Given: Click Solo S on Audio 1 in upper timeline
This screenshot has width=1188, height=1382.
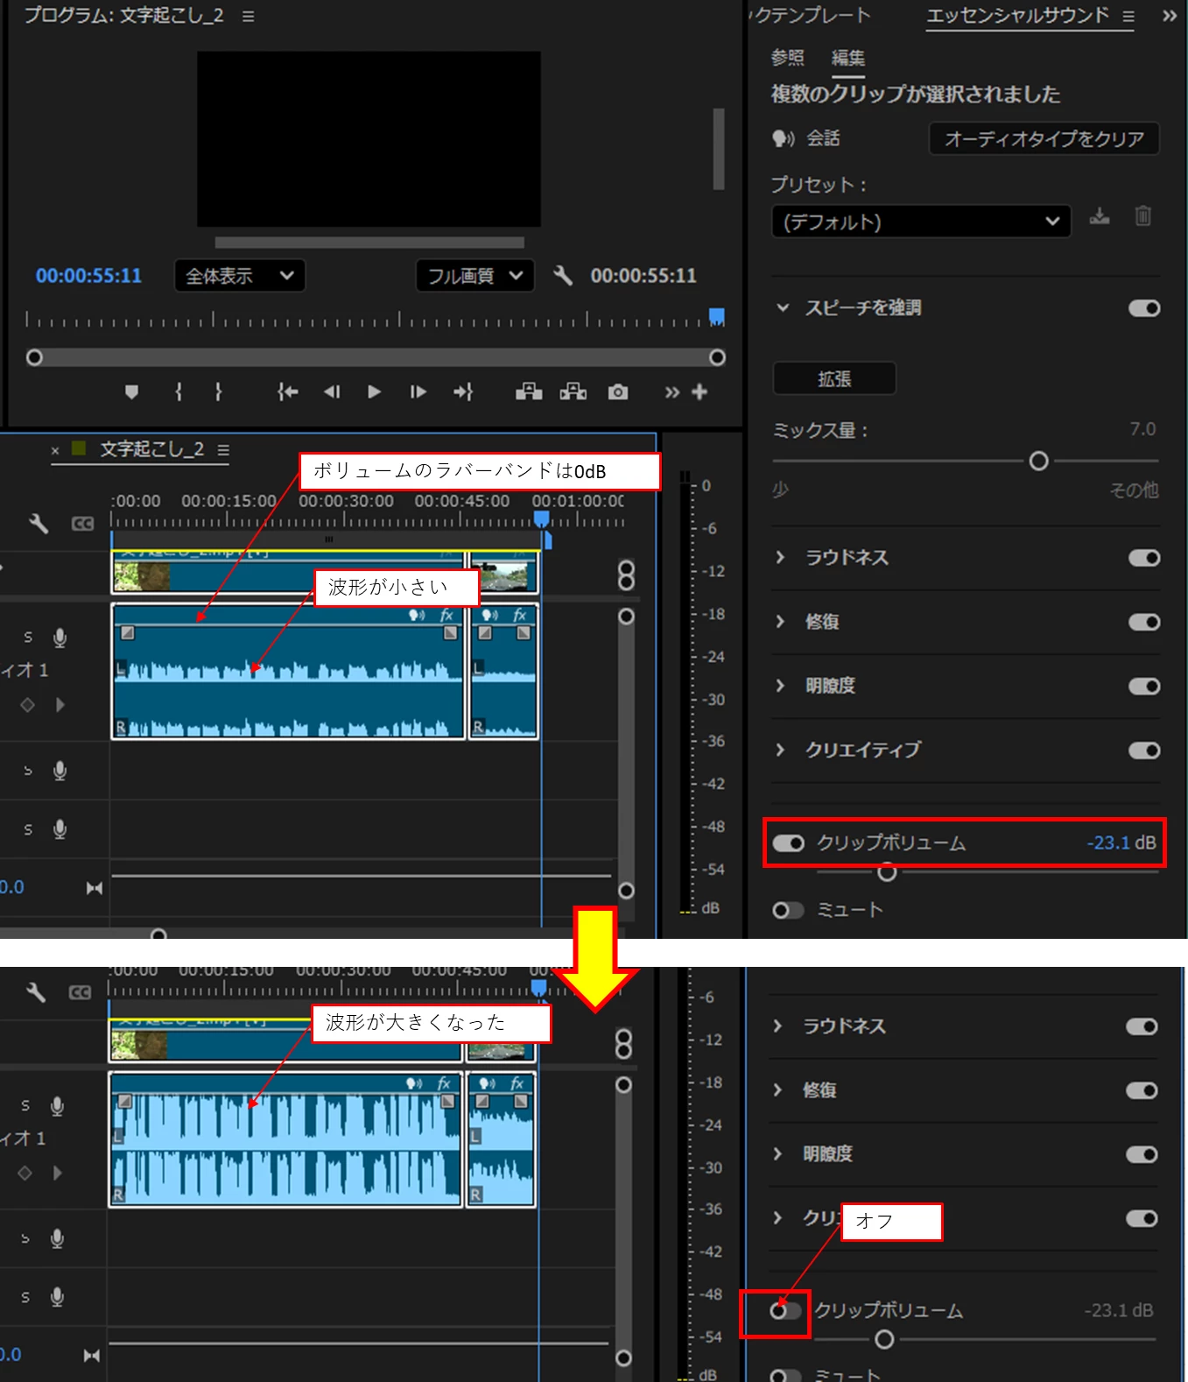Looking at the screenshot, I should [28, 638].
